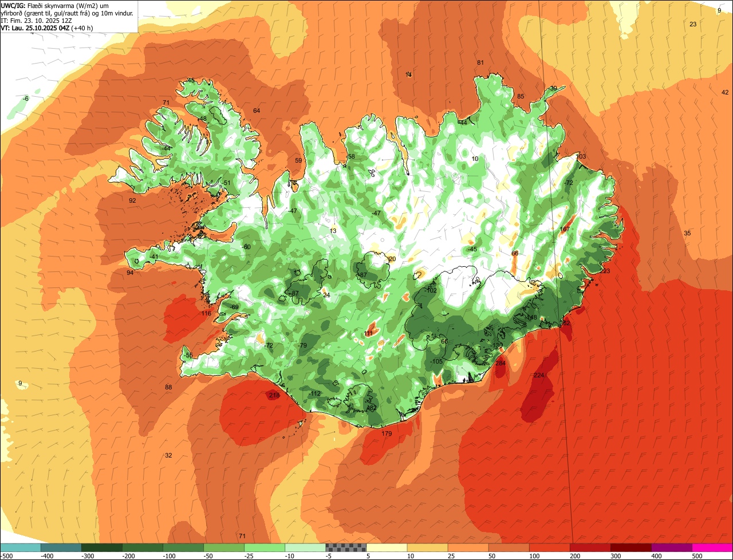Image resolution: width=733 pixels, height=560 pixels.
Task: Click the flux value 88 southwest of Reykjanes
Action: tap(168, 387)
